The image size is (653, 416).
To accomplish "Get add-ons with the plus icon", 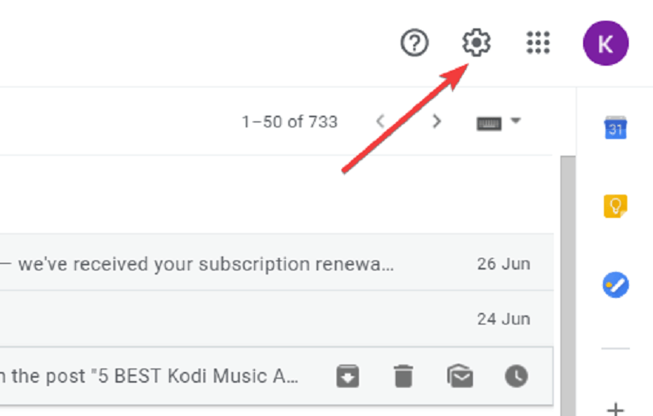I will click(x=616, y=409).
